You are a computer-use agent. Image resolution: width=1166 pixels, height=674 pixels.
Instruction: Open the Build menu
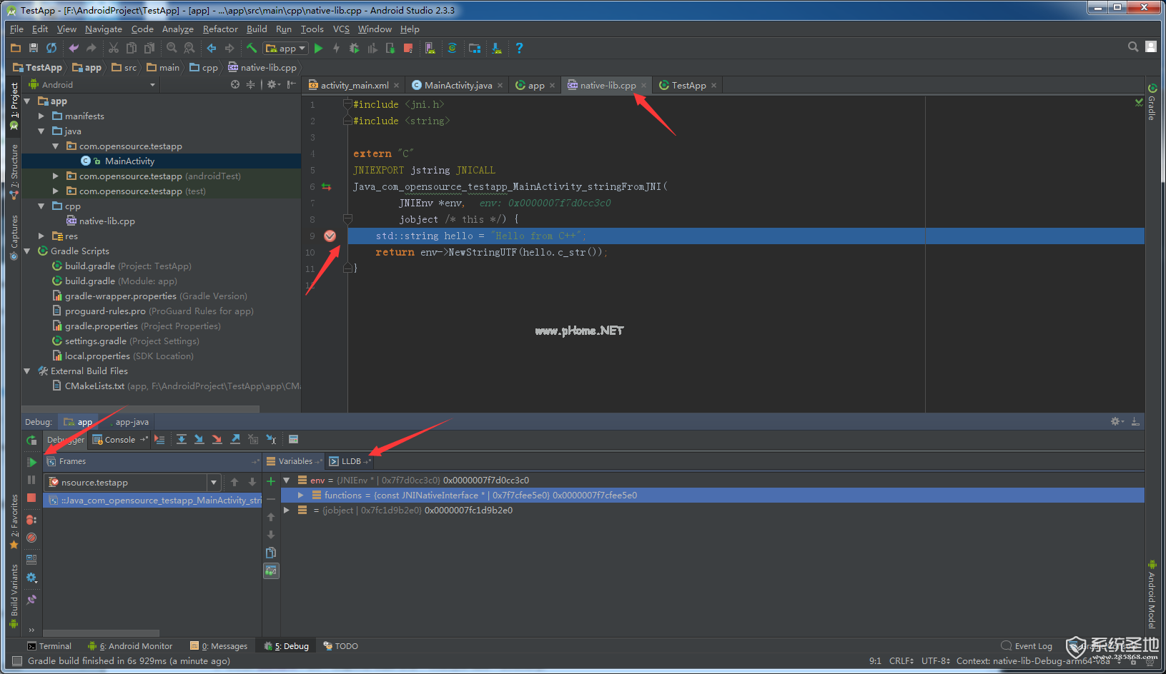257,29
